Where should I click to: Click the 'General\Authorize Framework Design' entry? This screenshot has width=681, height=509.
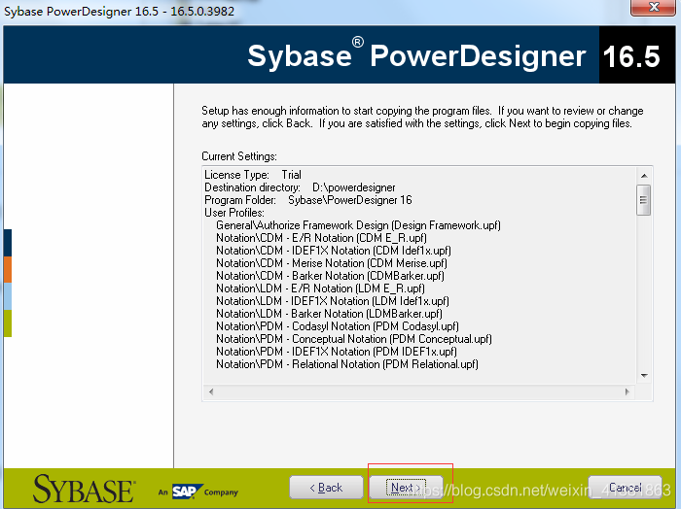[x=358, y=225]
